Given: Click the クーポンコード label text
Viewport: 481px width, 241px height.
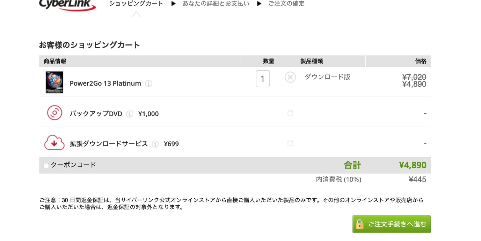Looking at the screenshot, I should 73,165.
